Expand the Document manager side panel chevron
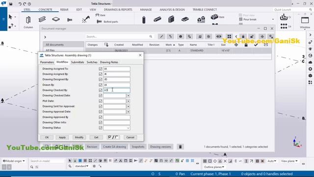This screenshot has height=177, width=314. pos(45,37)
